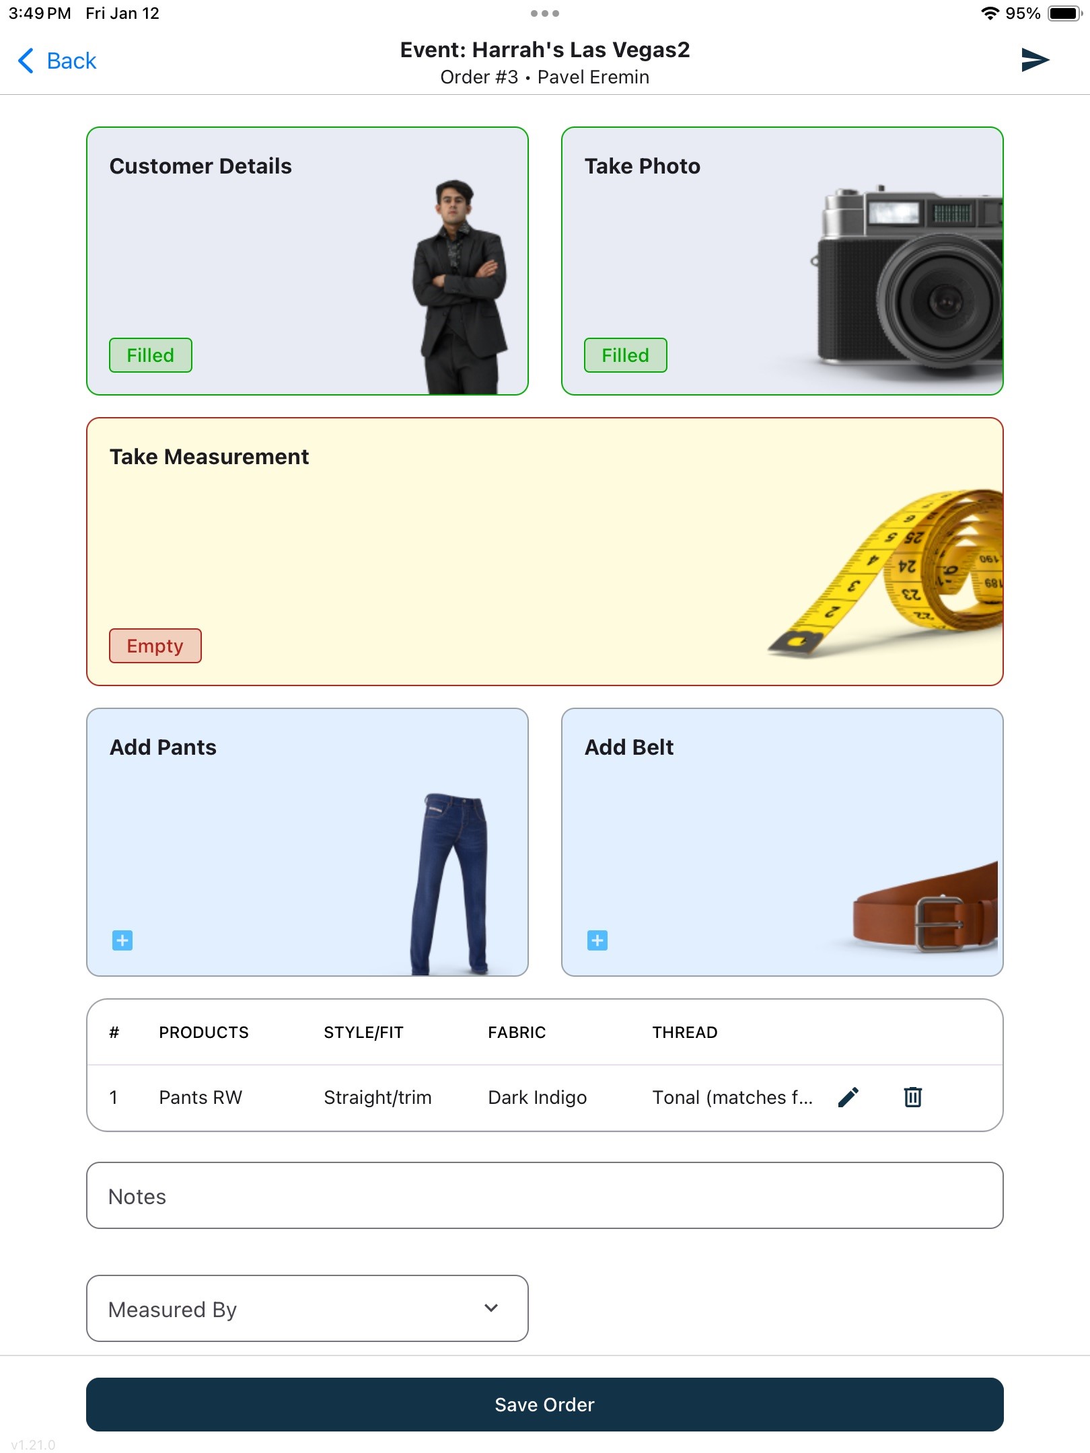Tap the send paper-plane icon
Image resolution: width=1090 pixels, height=1453 pixels.
pos(1035,60)
